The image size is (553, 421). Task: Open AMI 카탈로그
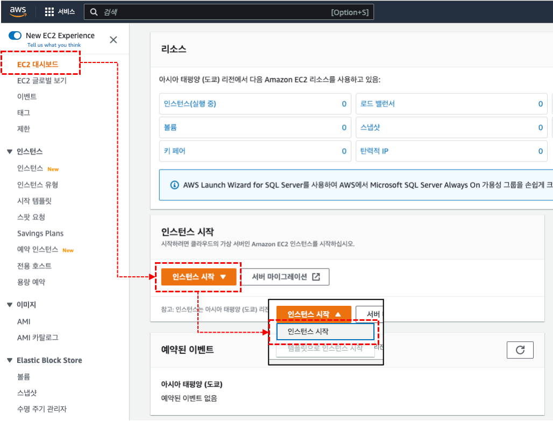[38, 338]
